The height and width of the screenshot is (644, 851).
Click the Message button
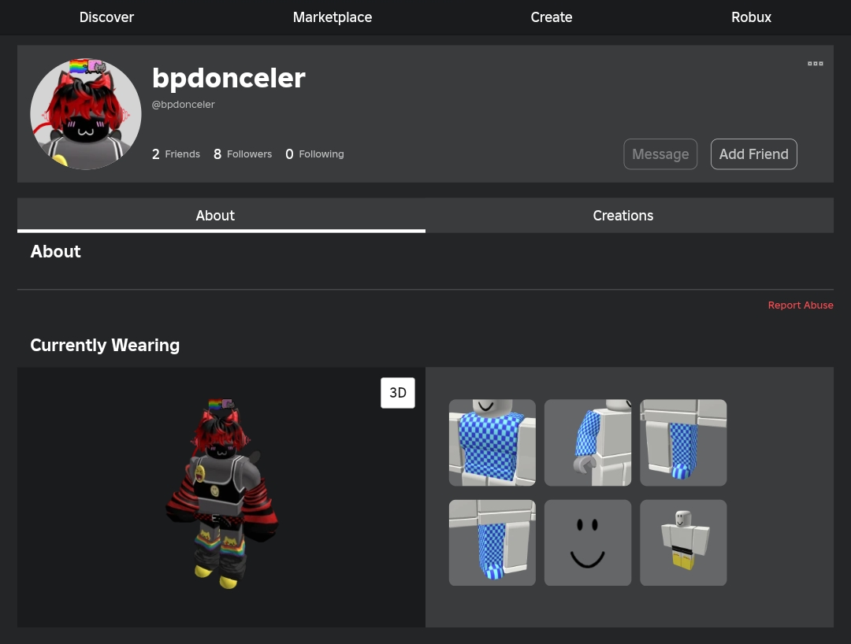(660, 154)
